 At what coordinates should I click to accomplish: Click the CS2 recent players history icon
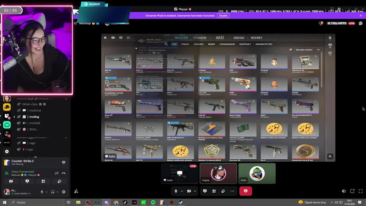pos(330,53)
